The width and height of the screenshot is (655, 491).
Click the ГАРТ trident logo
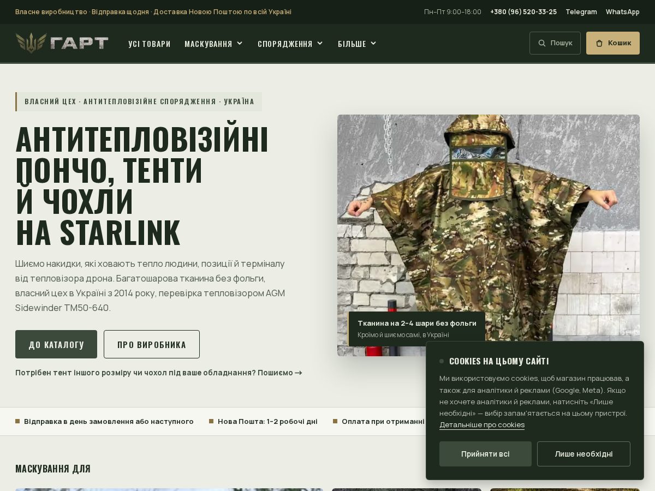pos(62,43)
